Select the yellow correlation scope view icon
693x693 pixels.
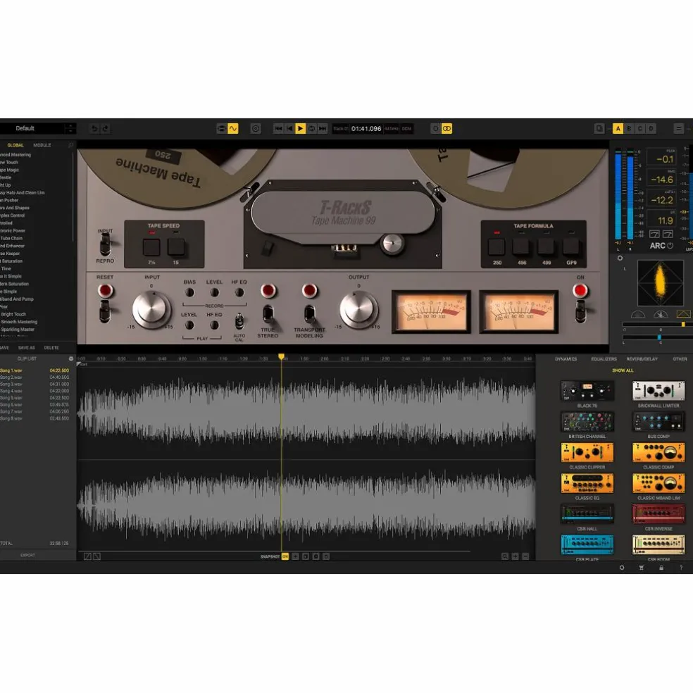[683, 314]
